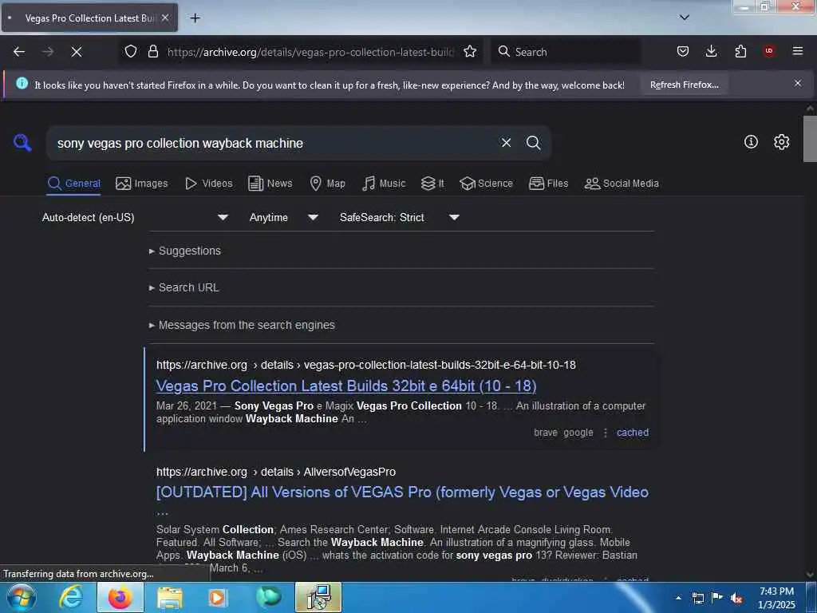This screenshot has height=613, width=817.
Task: Show hidden system tray icons
Action: pos(678,598)
